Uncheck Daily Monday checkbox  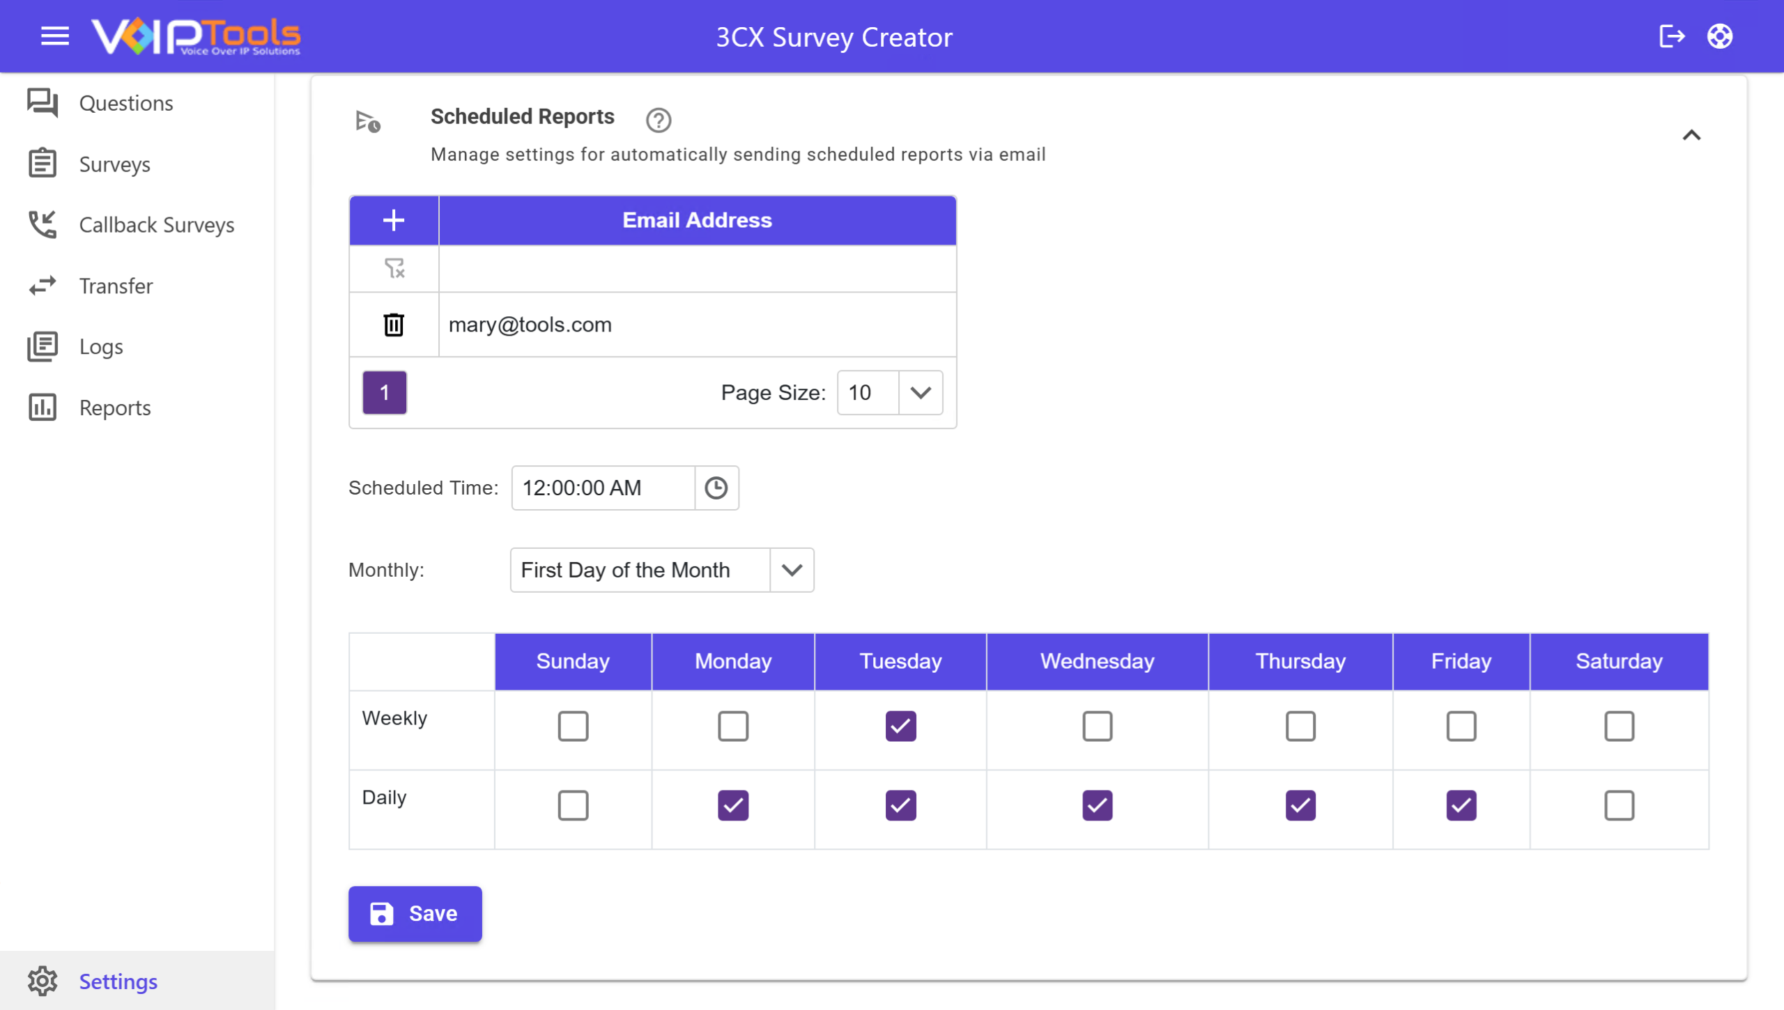(x=733, y=806)
